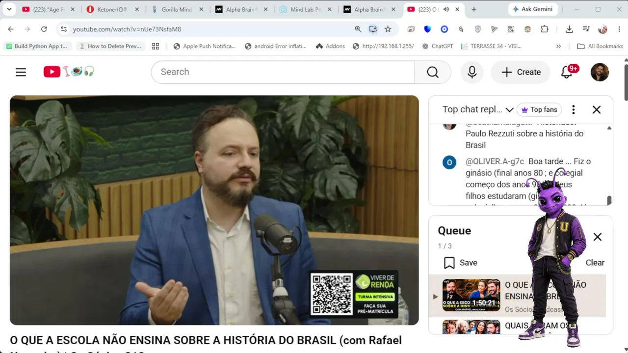The width and height of the screenshot is (628, 353).
Task: Open the Extensions puzzle piece menu
Action: (x=545, y=29)
